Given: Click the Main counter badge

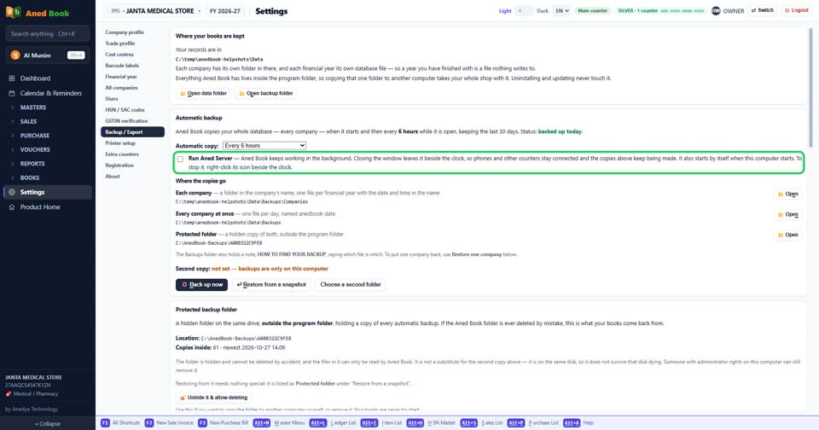Looking at the screenshot, I should coord(592,11).
